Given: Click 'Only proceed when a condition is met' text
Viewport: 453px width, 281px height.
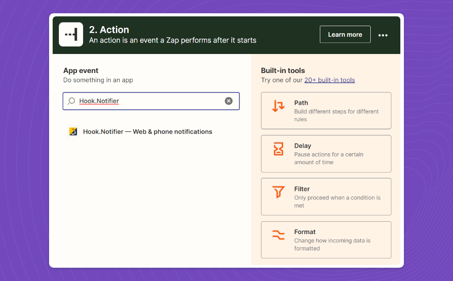Looking at the screenshot, I should coord(337,201).
